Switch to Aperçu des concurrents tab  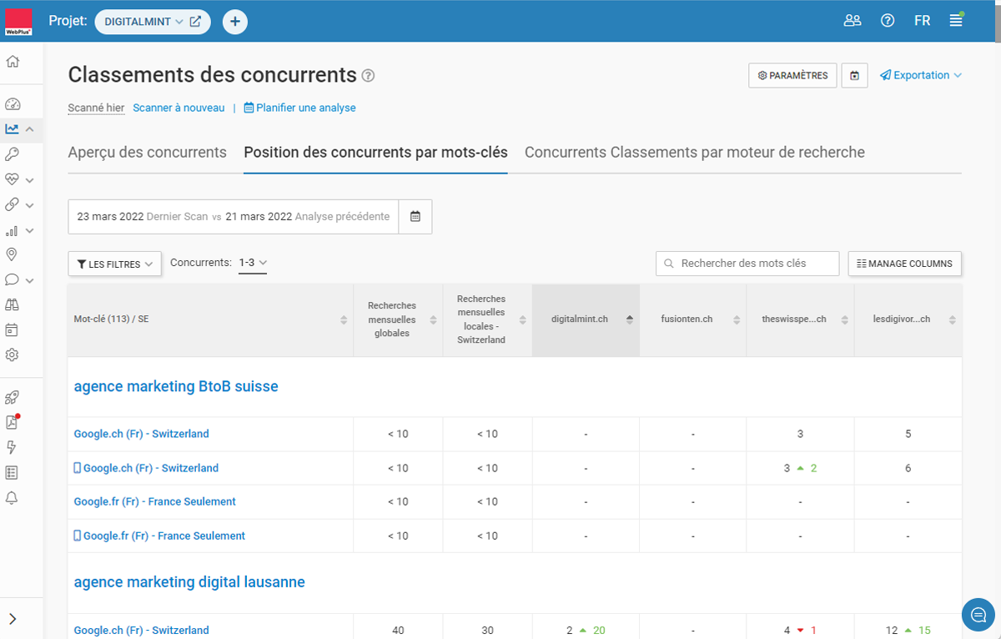pos(147,153)
